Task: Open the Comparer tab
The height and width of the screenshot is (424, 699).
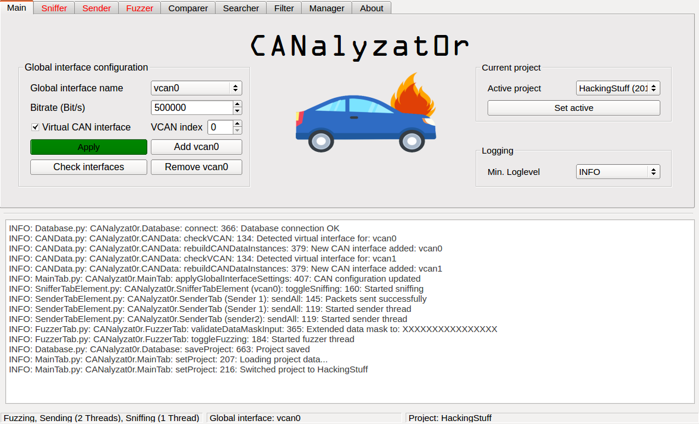Action: click(x=188, y=8)
